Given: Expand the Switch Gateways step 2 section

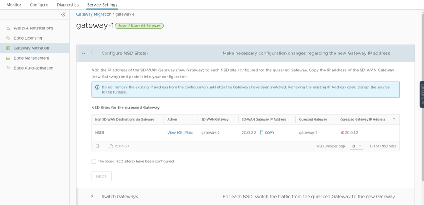Looking at the screenshot, I should pyautogui.click(x=120, y=197).
